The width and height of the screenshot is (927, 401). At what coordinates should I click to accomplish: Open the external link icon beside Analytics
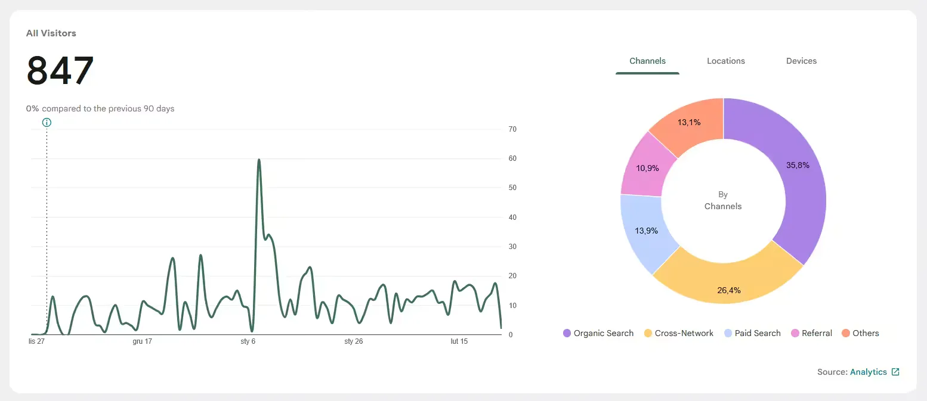tap(895, 372)
